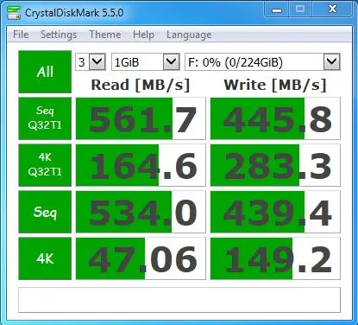Click the Write [MB/s] column header
358x325 pixels.
[x=275, y=85]
